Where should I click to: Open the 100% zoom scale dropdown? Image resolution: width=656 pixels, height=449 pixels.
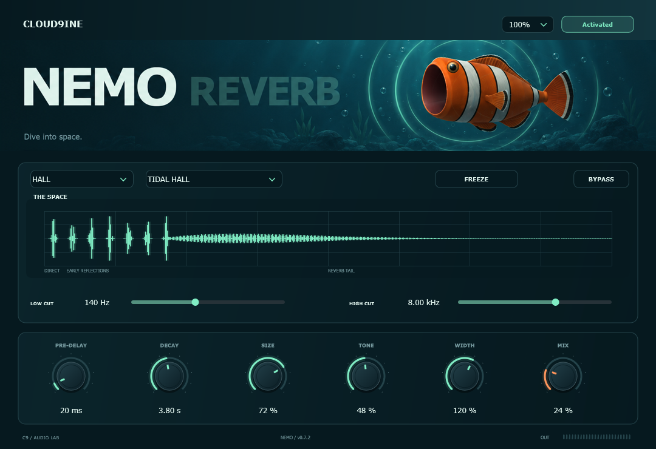(528, 24)
